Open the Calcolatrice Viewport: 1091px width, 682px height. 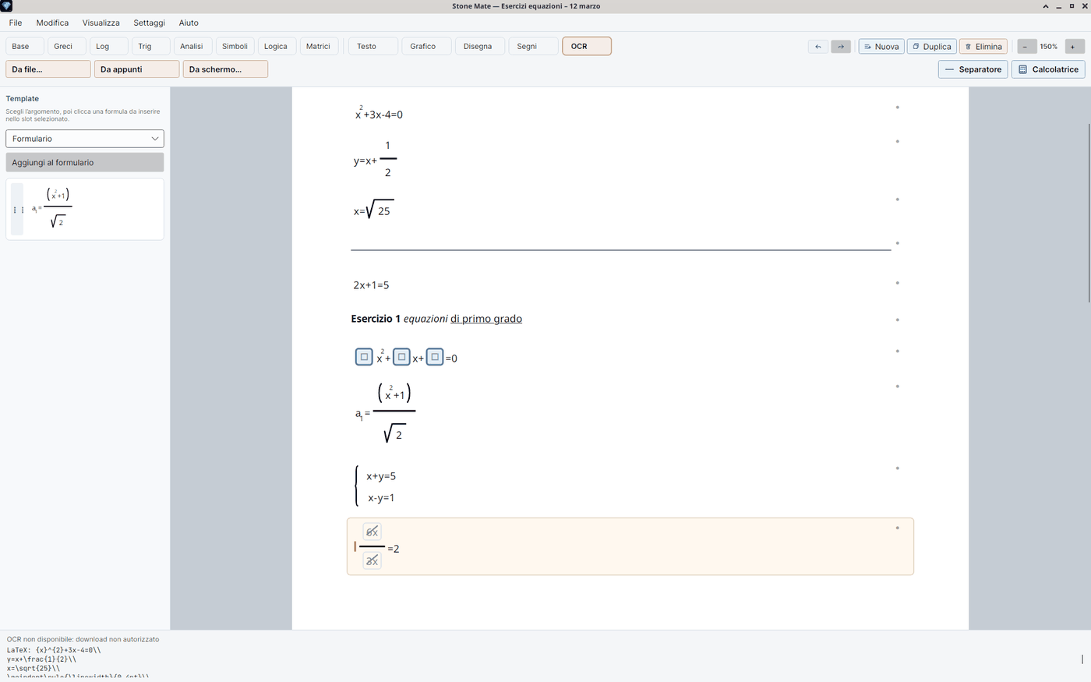[x=1048, y=69]
